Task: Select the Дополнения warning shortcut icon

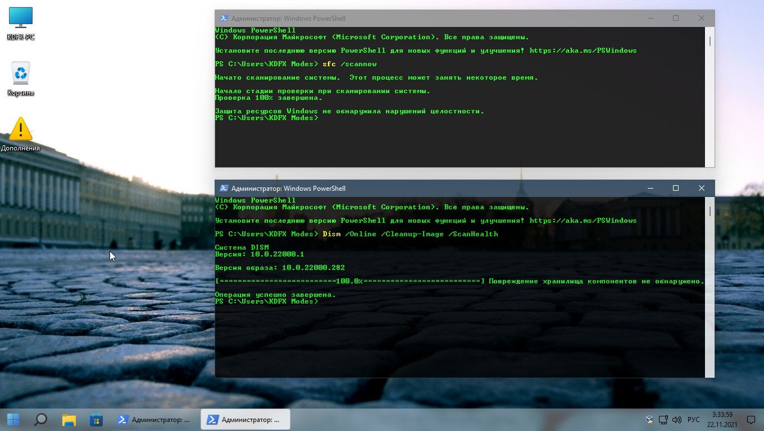Action: (x=21, y=134)
